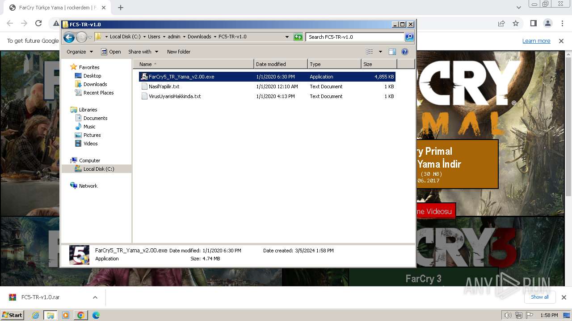This screenshot has width=572, height=321.
Task: Open a new Chrome tab
Action: point(121,8)
